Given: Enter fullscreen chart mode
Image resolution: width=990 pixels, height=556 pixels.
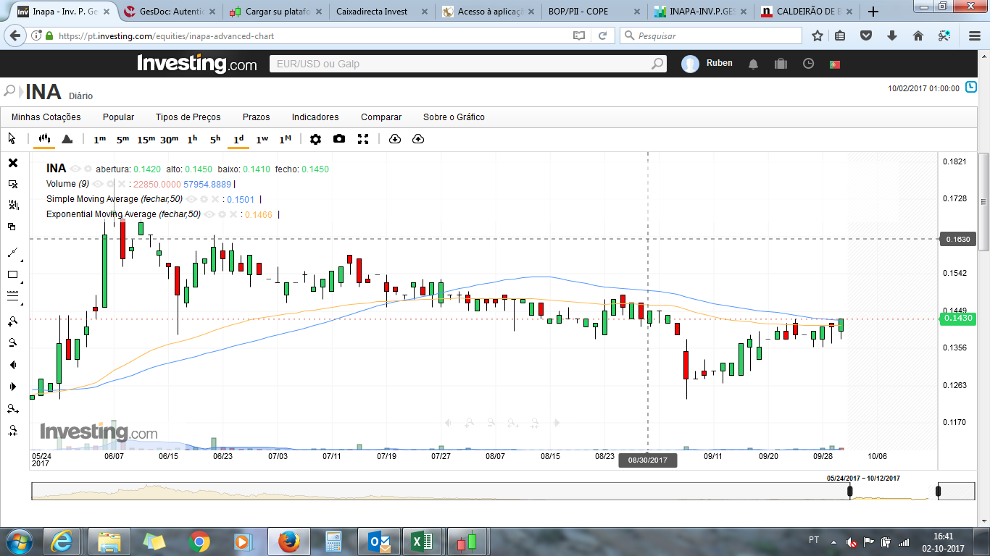Looking at the screenshot, I should [x=363, y=139].
